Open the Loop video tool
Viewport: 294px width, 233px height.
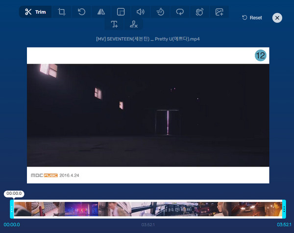pos(180,12)
